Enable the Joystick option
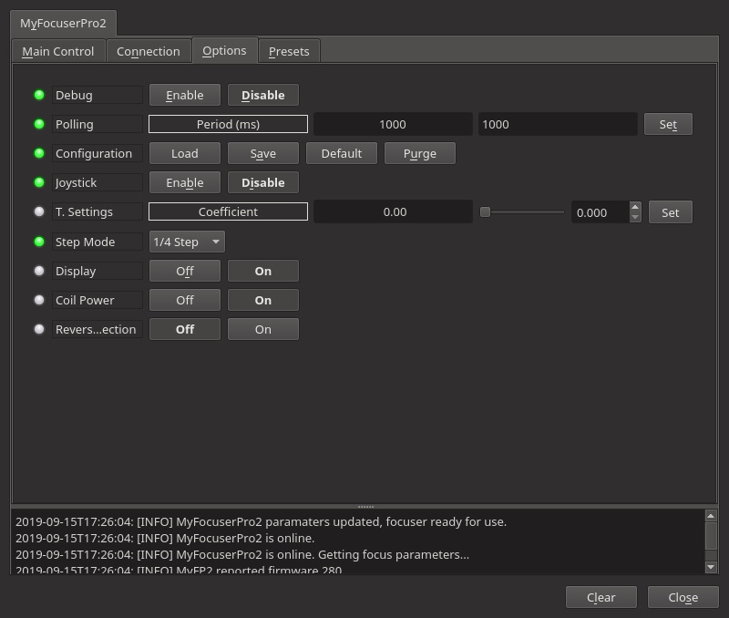Screen dimensions: 729x618 point(185,182)
